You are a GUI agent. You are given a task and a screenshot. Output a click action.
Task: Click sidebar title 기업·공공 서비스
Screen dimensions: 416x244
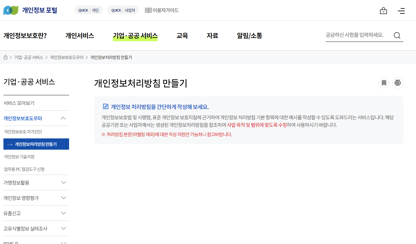coord(29,82)
